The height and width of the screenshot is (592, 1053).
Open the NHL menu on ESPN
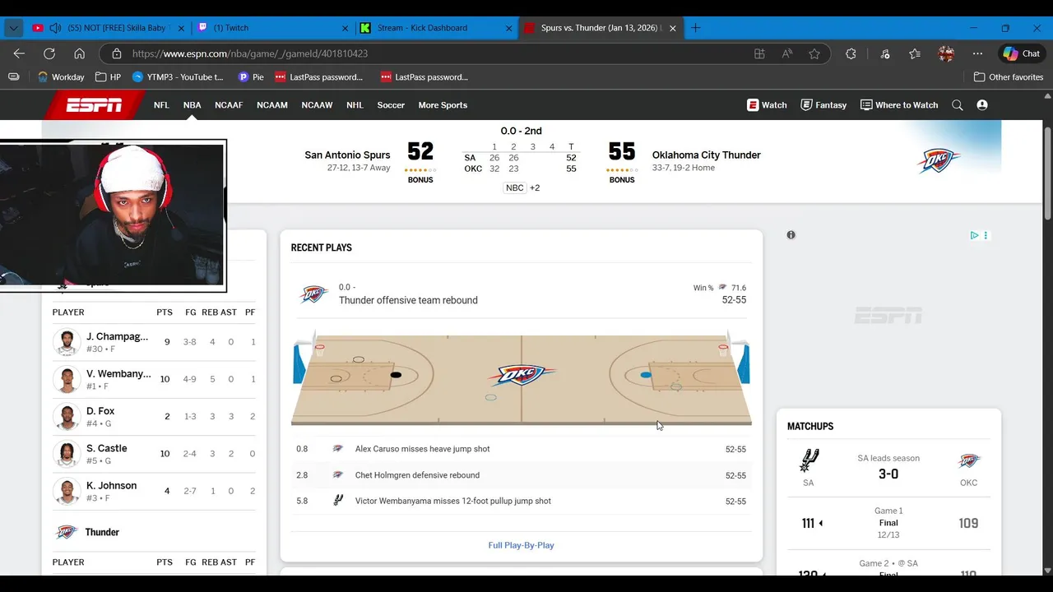pyautogui.click(x=355, y=105)
